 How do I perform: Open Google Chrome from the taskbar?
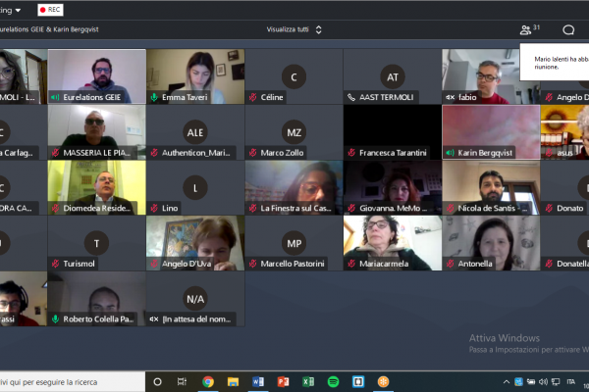click(x=208, y=382)
